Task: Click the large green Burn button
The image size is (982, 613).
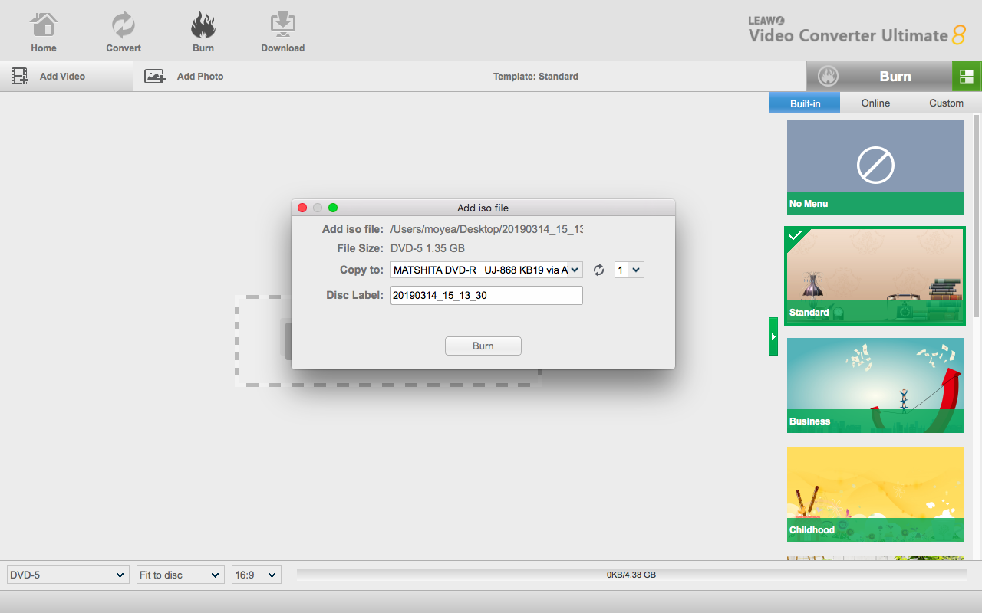Action: [879, 77]
